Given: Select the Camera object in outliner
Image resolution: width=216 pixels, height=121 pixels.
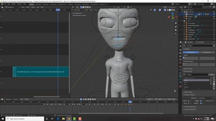Looking at the screenshot, I should pos(190,16).
